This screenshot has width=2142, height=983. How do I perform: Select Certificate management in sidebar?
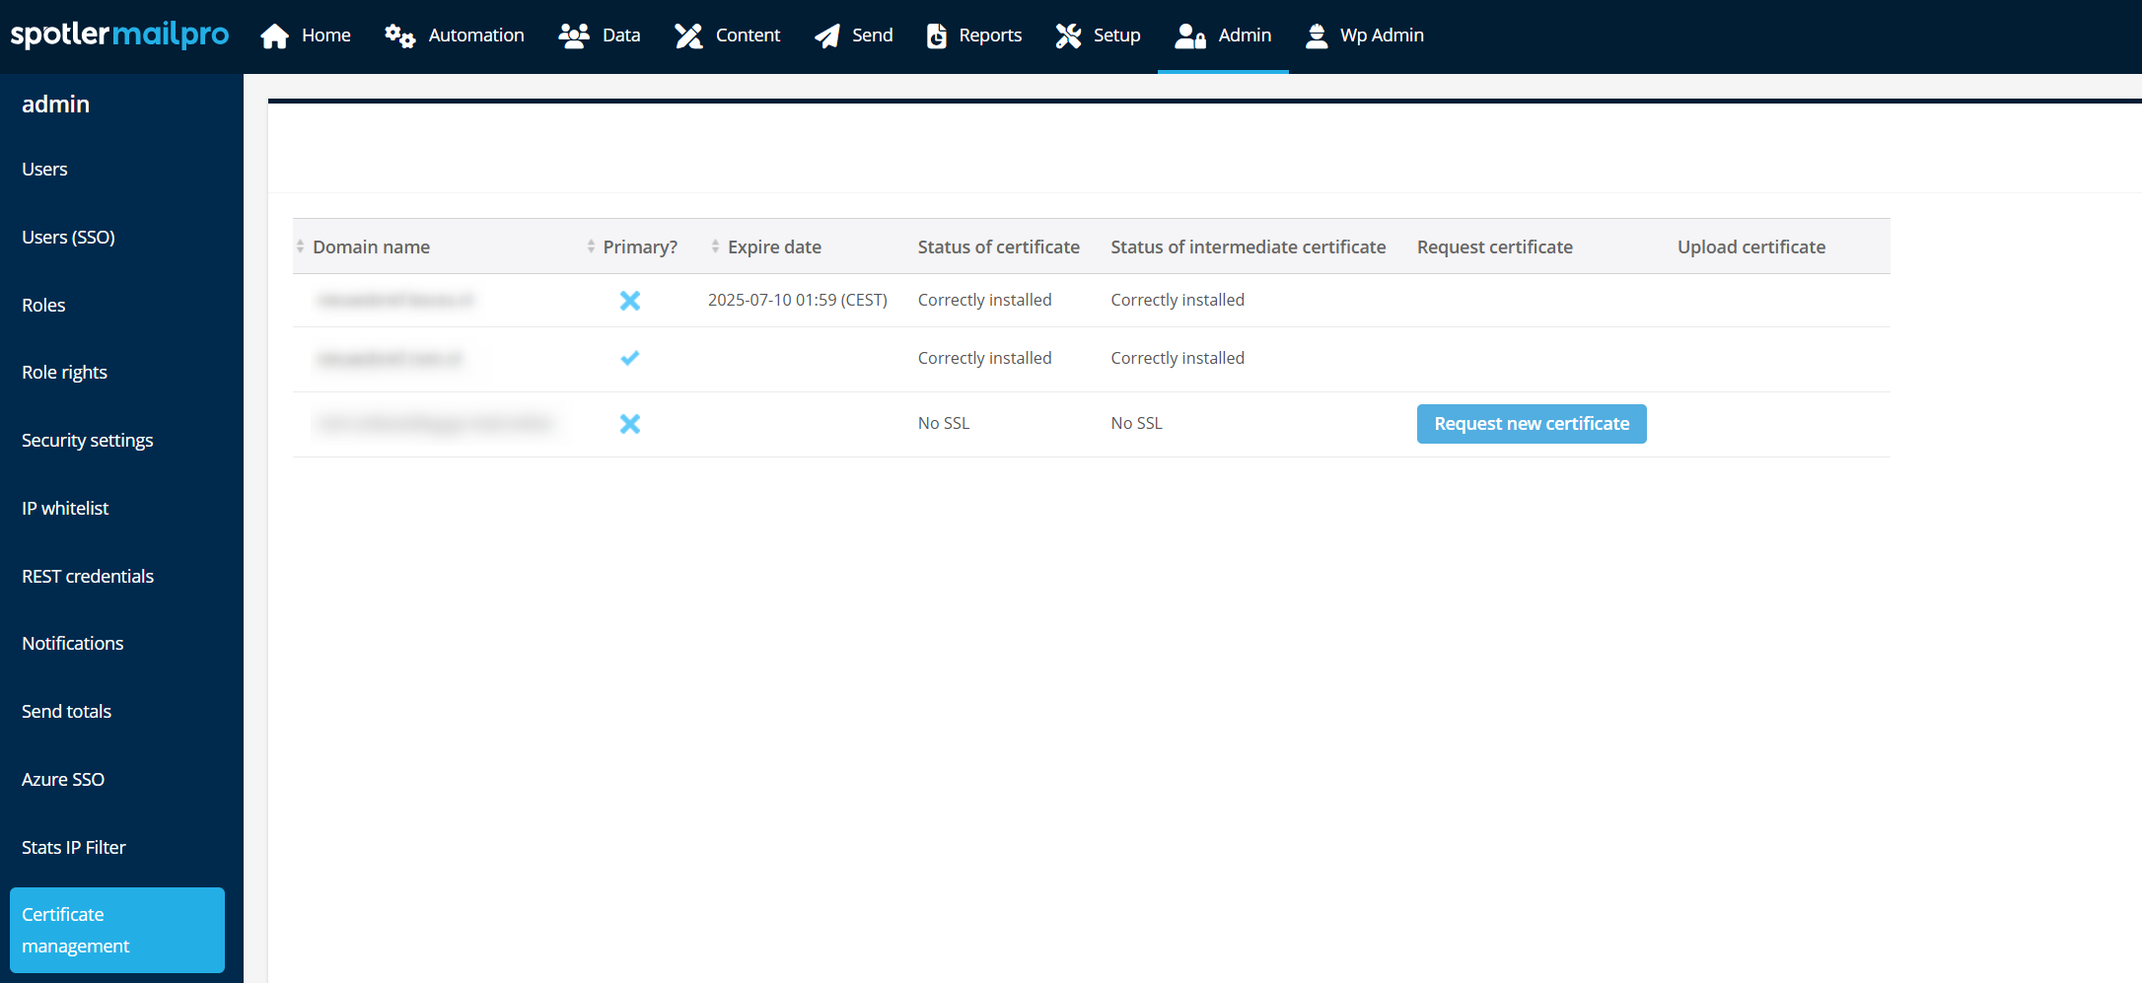click(x=116, y=930)
